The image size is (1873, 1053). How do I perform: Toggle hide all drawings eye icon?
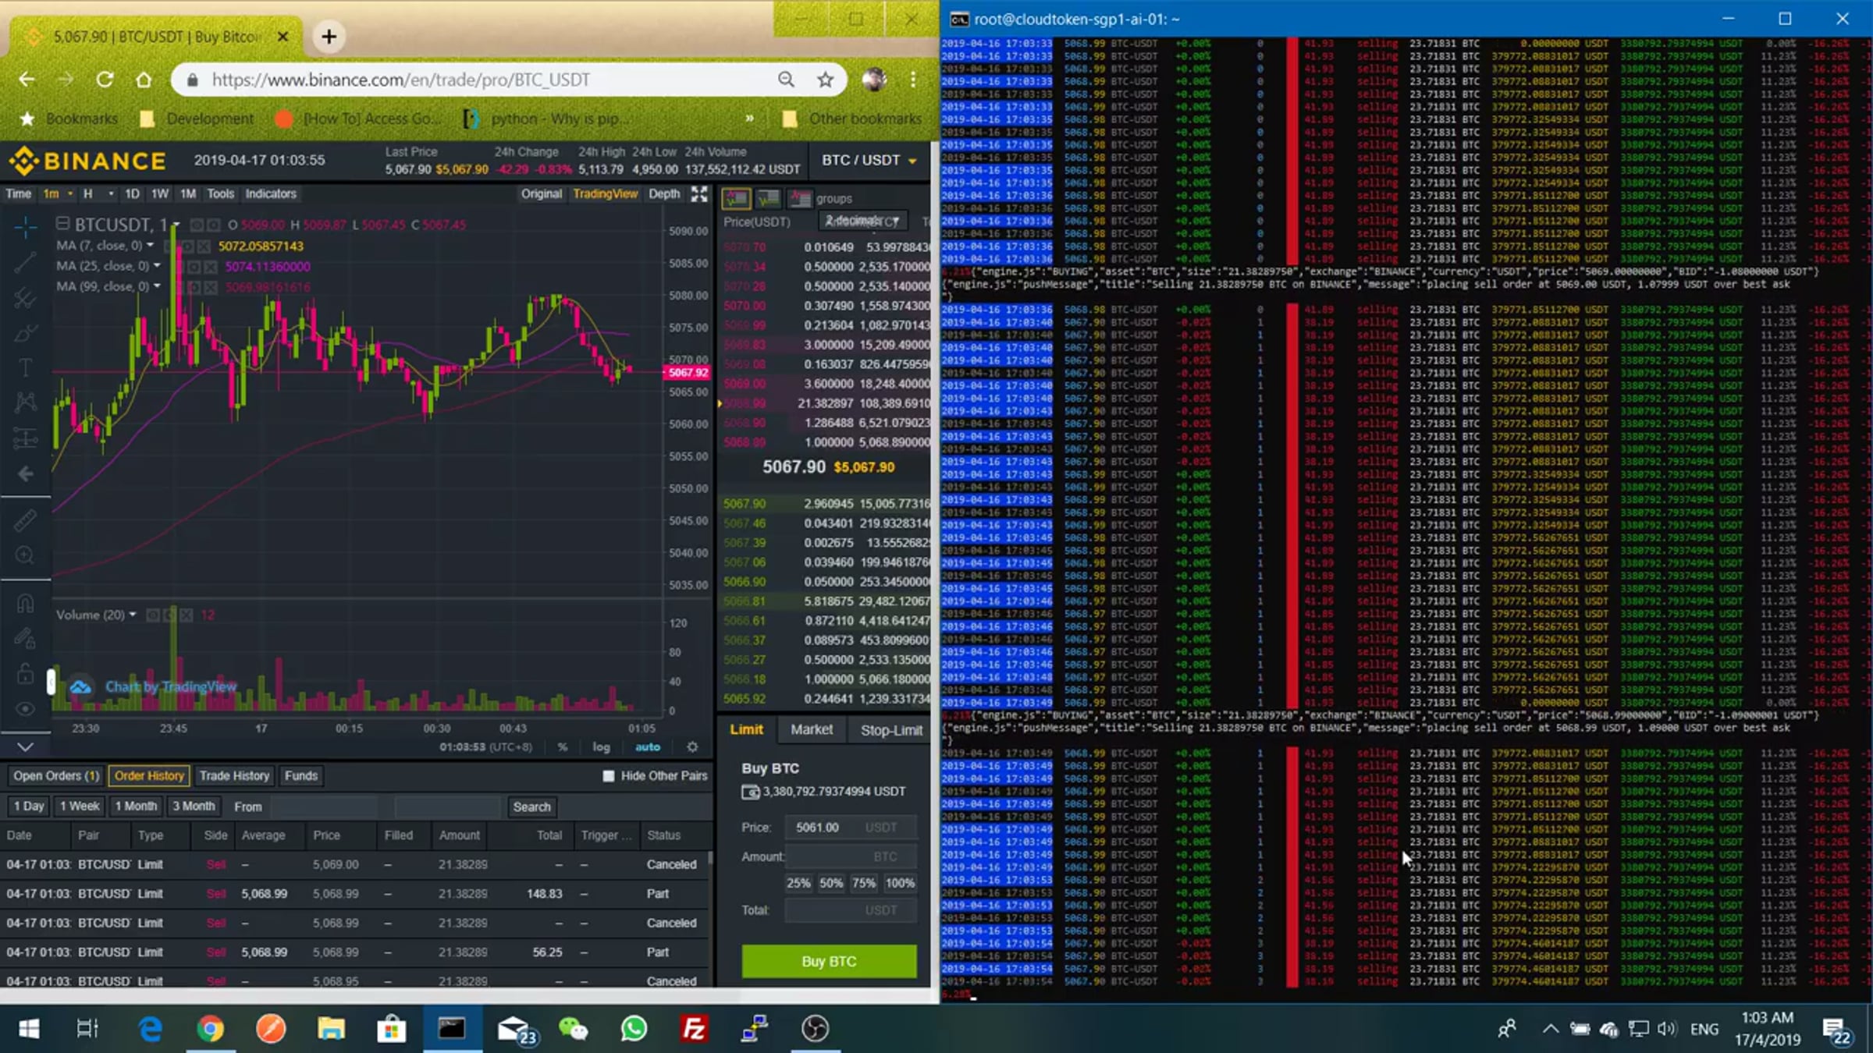point(25,709)
